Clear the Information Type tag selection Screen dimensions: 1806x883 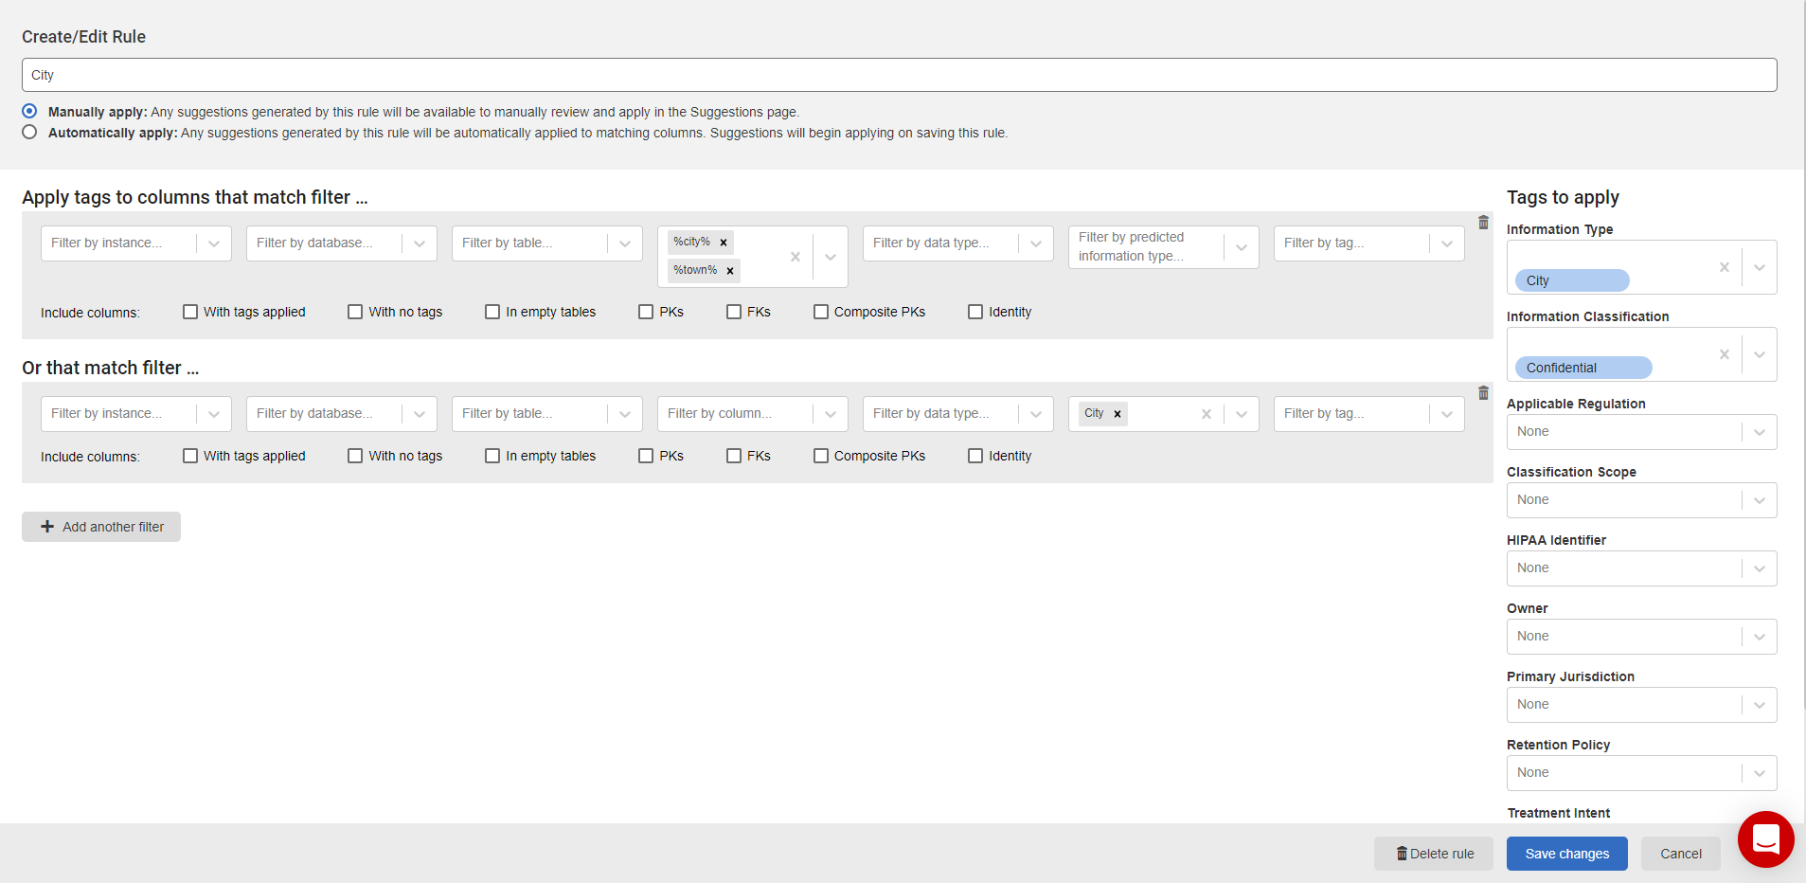(x=1724, y=267)
